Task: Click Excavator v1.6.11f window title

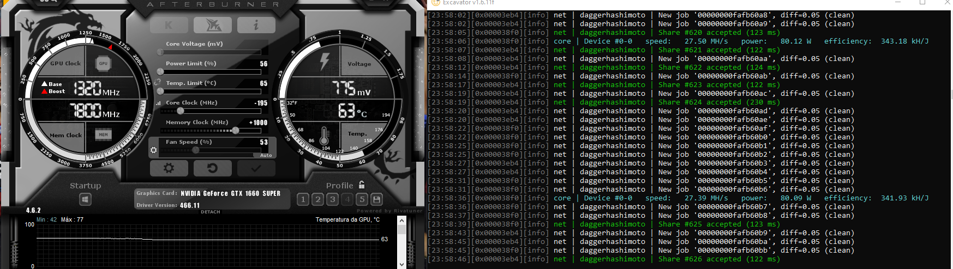Action: tap(468, 3)
